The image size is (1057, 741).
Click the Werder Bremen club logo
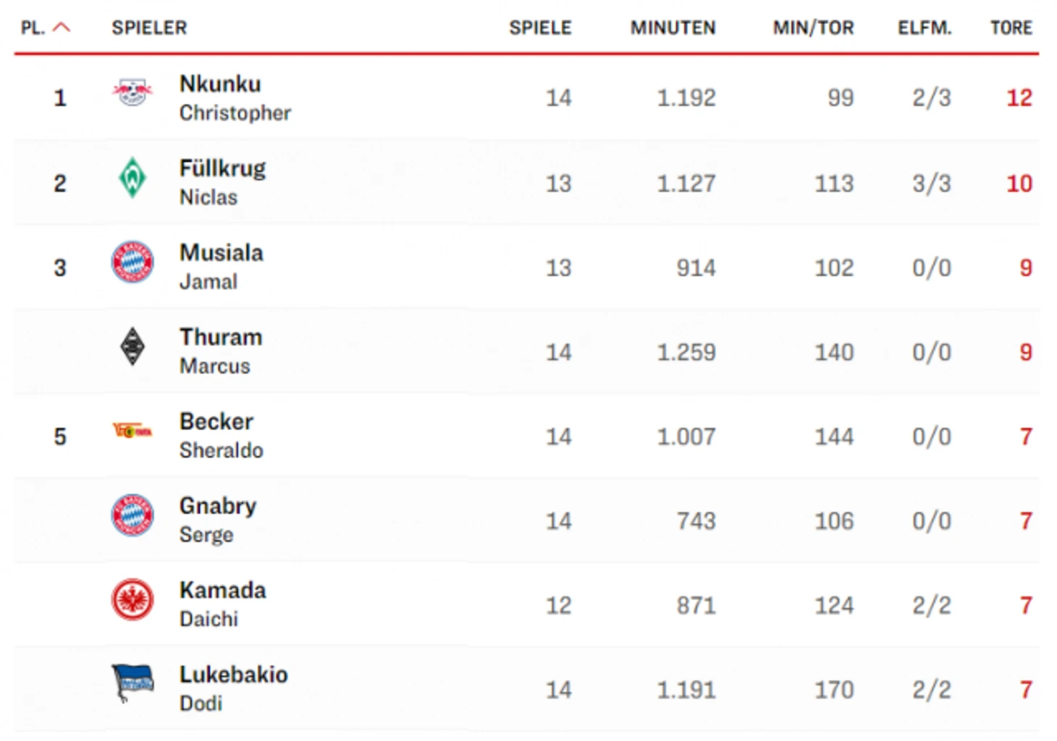pyautogui.click(x=132, y=177)
